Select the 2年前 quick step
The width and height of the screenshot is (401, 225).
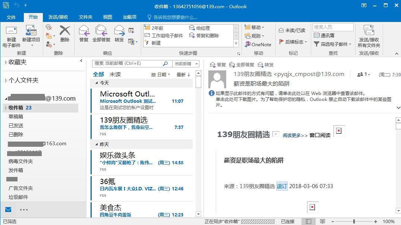154,28
